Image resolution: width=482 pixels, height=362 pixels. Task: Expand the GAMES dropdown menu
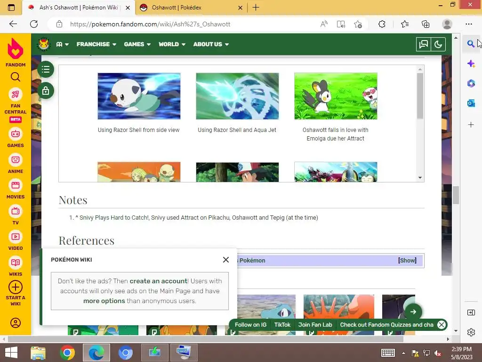pyautogui.click(x=137, y=44)
